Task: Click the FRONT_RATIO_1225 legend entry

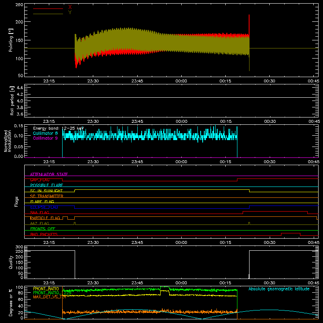Action: (52, 293)
